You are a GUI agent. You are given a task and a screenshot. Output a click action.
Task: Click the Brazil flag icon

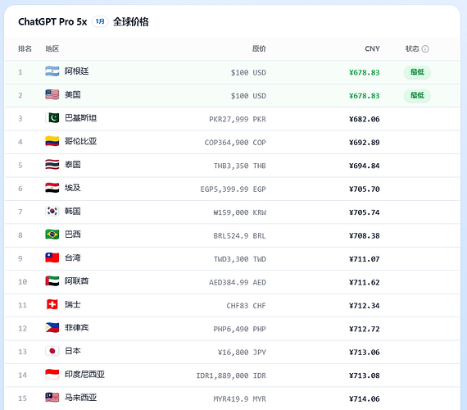click(x=52, y=235)
